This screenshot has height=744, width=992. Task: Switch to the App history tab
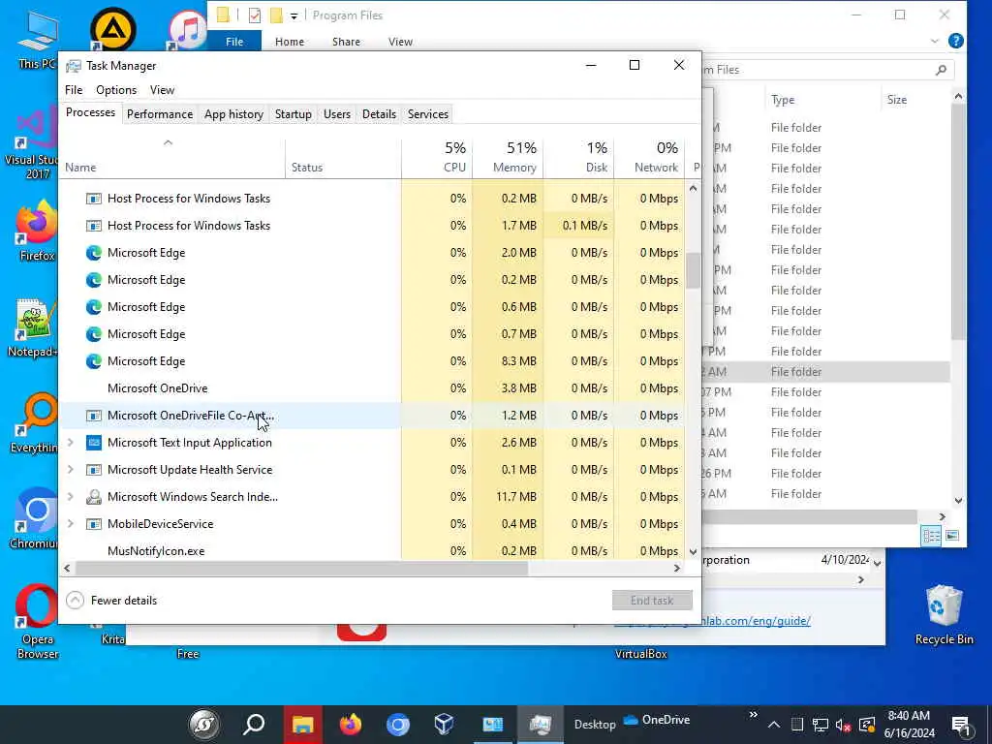[233, 114]
